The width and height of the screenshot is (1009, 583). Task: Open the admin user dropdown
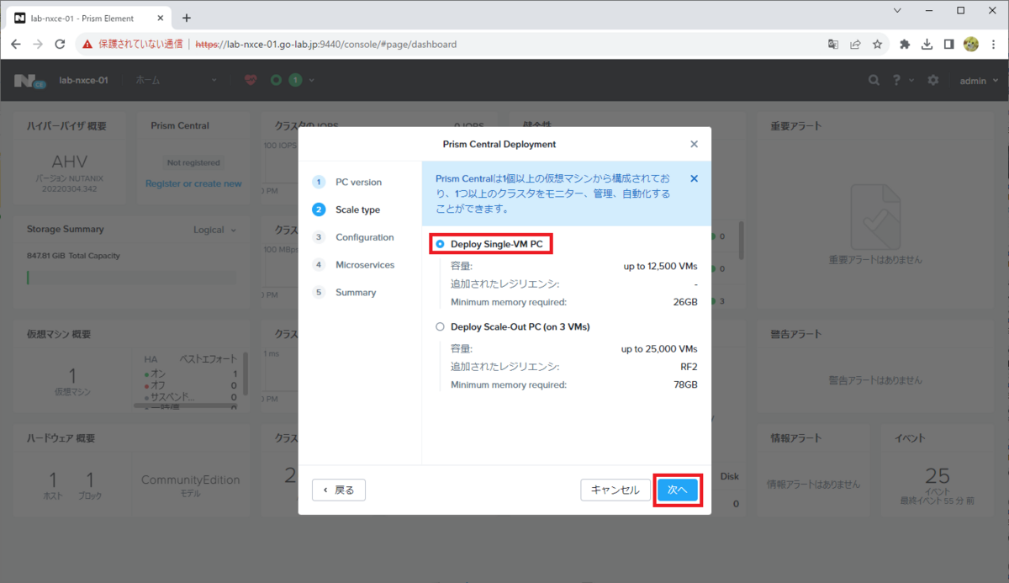[978, 80]
